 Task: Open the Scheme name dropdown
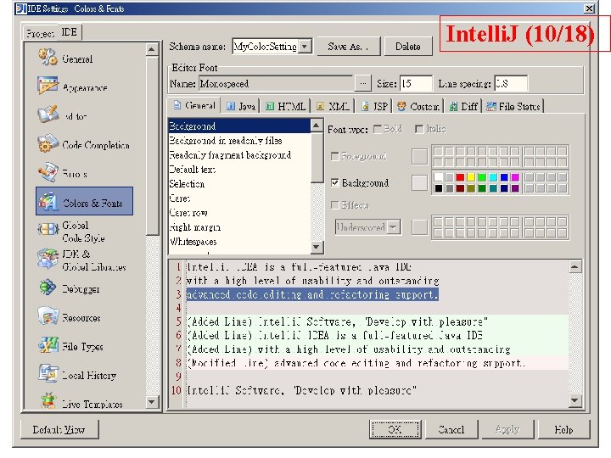[305, 47]
